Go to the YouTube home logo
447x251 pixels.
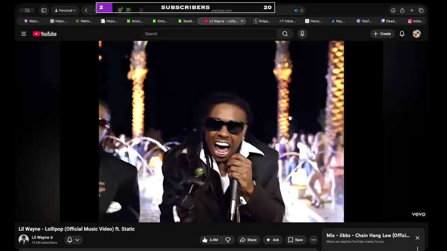45,34
